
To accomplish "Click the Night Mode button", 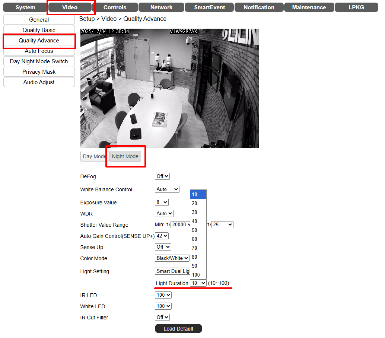I will tap(125, 156).
